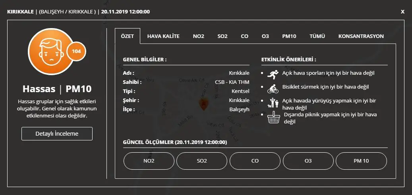The image size is (412, 195).
Task: Select the O3 measurement pill button
Action: (308, 161)
